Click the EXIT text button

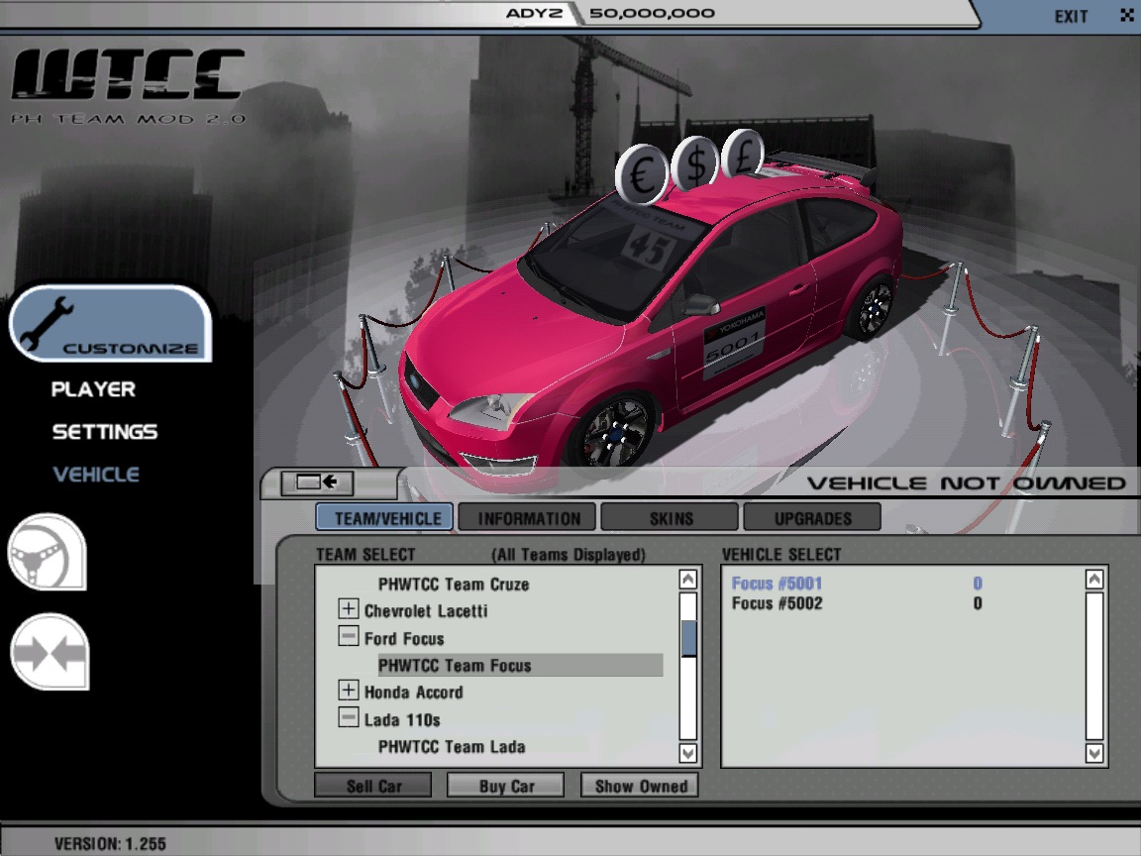pyautogui.click(x=1071, y=16)
